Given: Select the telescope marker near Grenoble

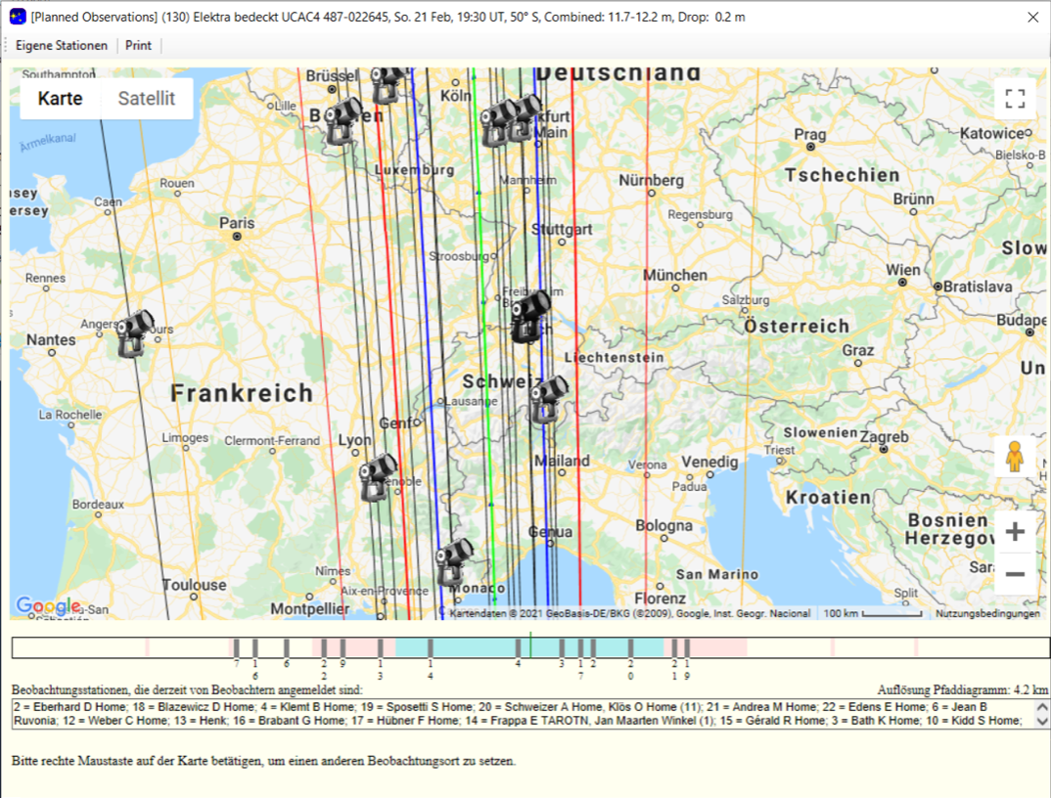Looking at the screenshot, I should pyautogui.click(x=377, y=476).
